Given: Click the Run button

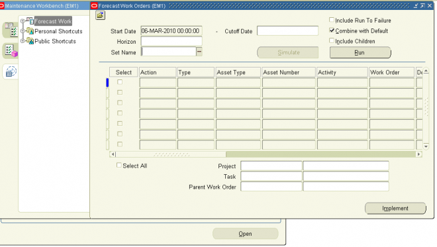Looking at the screenshot, I should pos(360,52).
